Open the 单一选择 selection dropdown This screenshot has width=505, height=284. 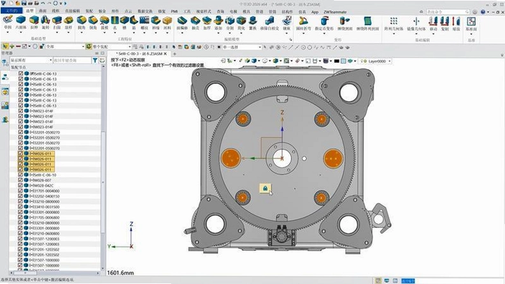(x=260, y=47)
